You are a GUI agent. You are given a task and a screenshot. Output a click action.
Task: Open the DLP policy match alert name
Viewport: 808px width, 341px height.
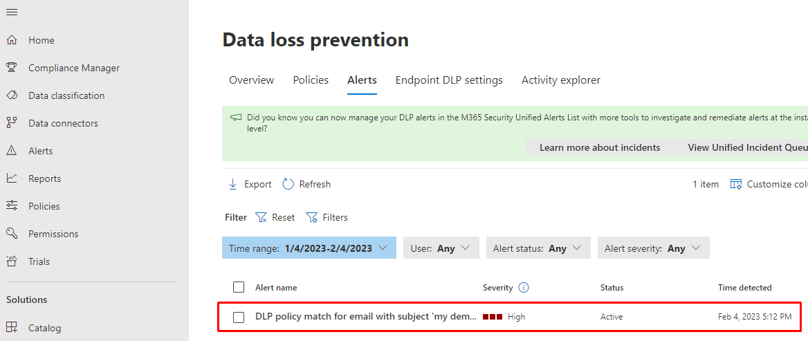click(365, 317)
